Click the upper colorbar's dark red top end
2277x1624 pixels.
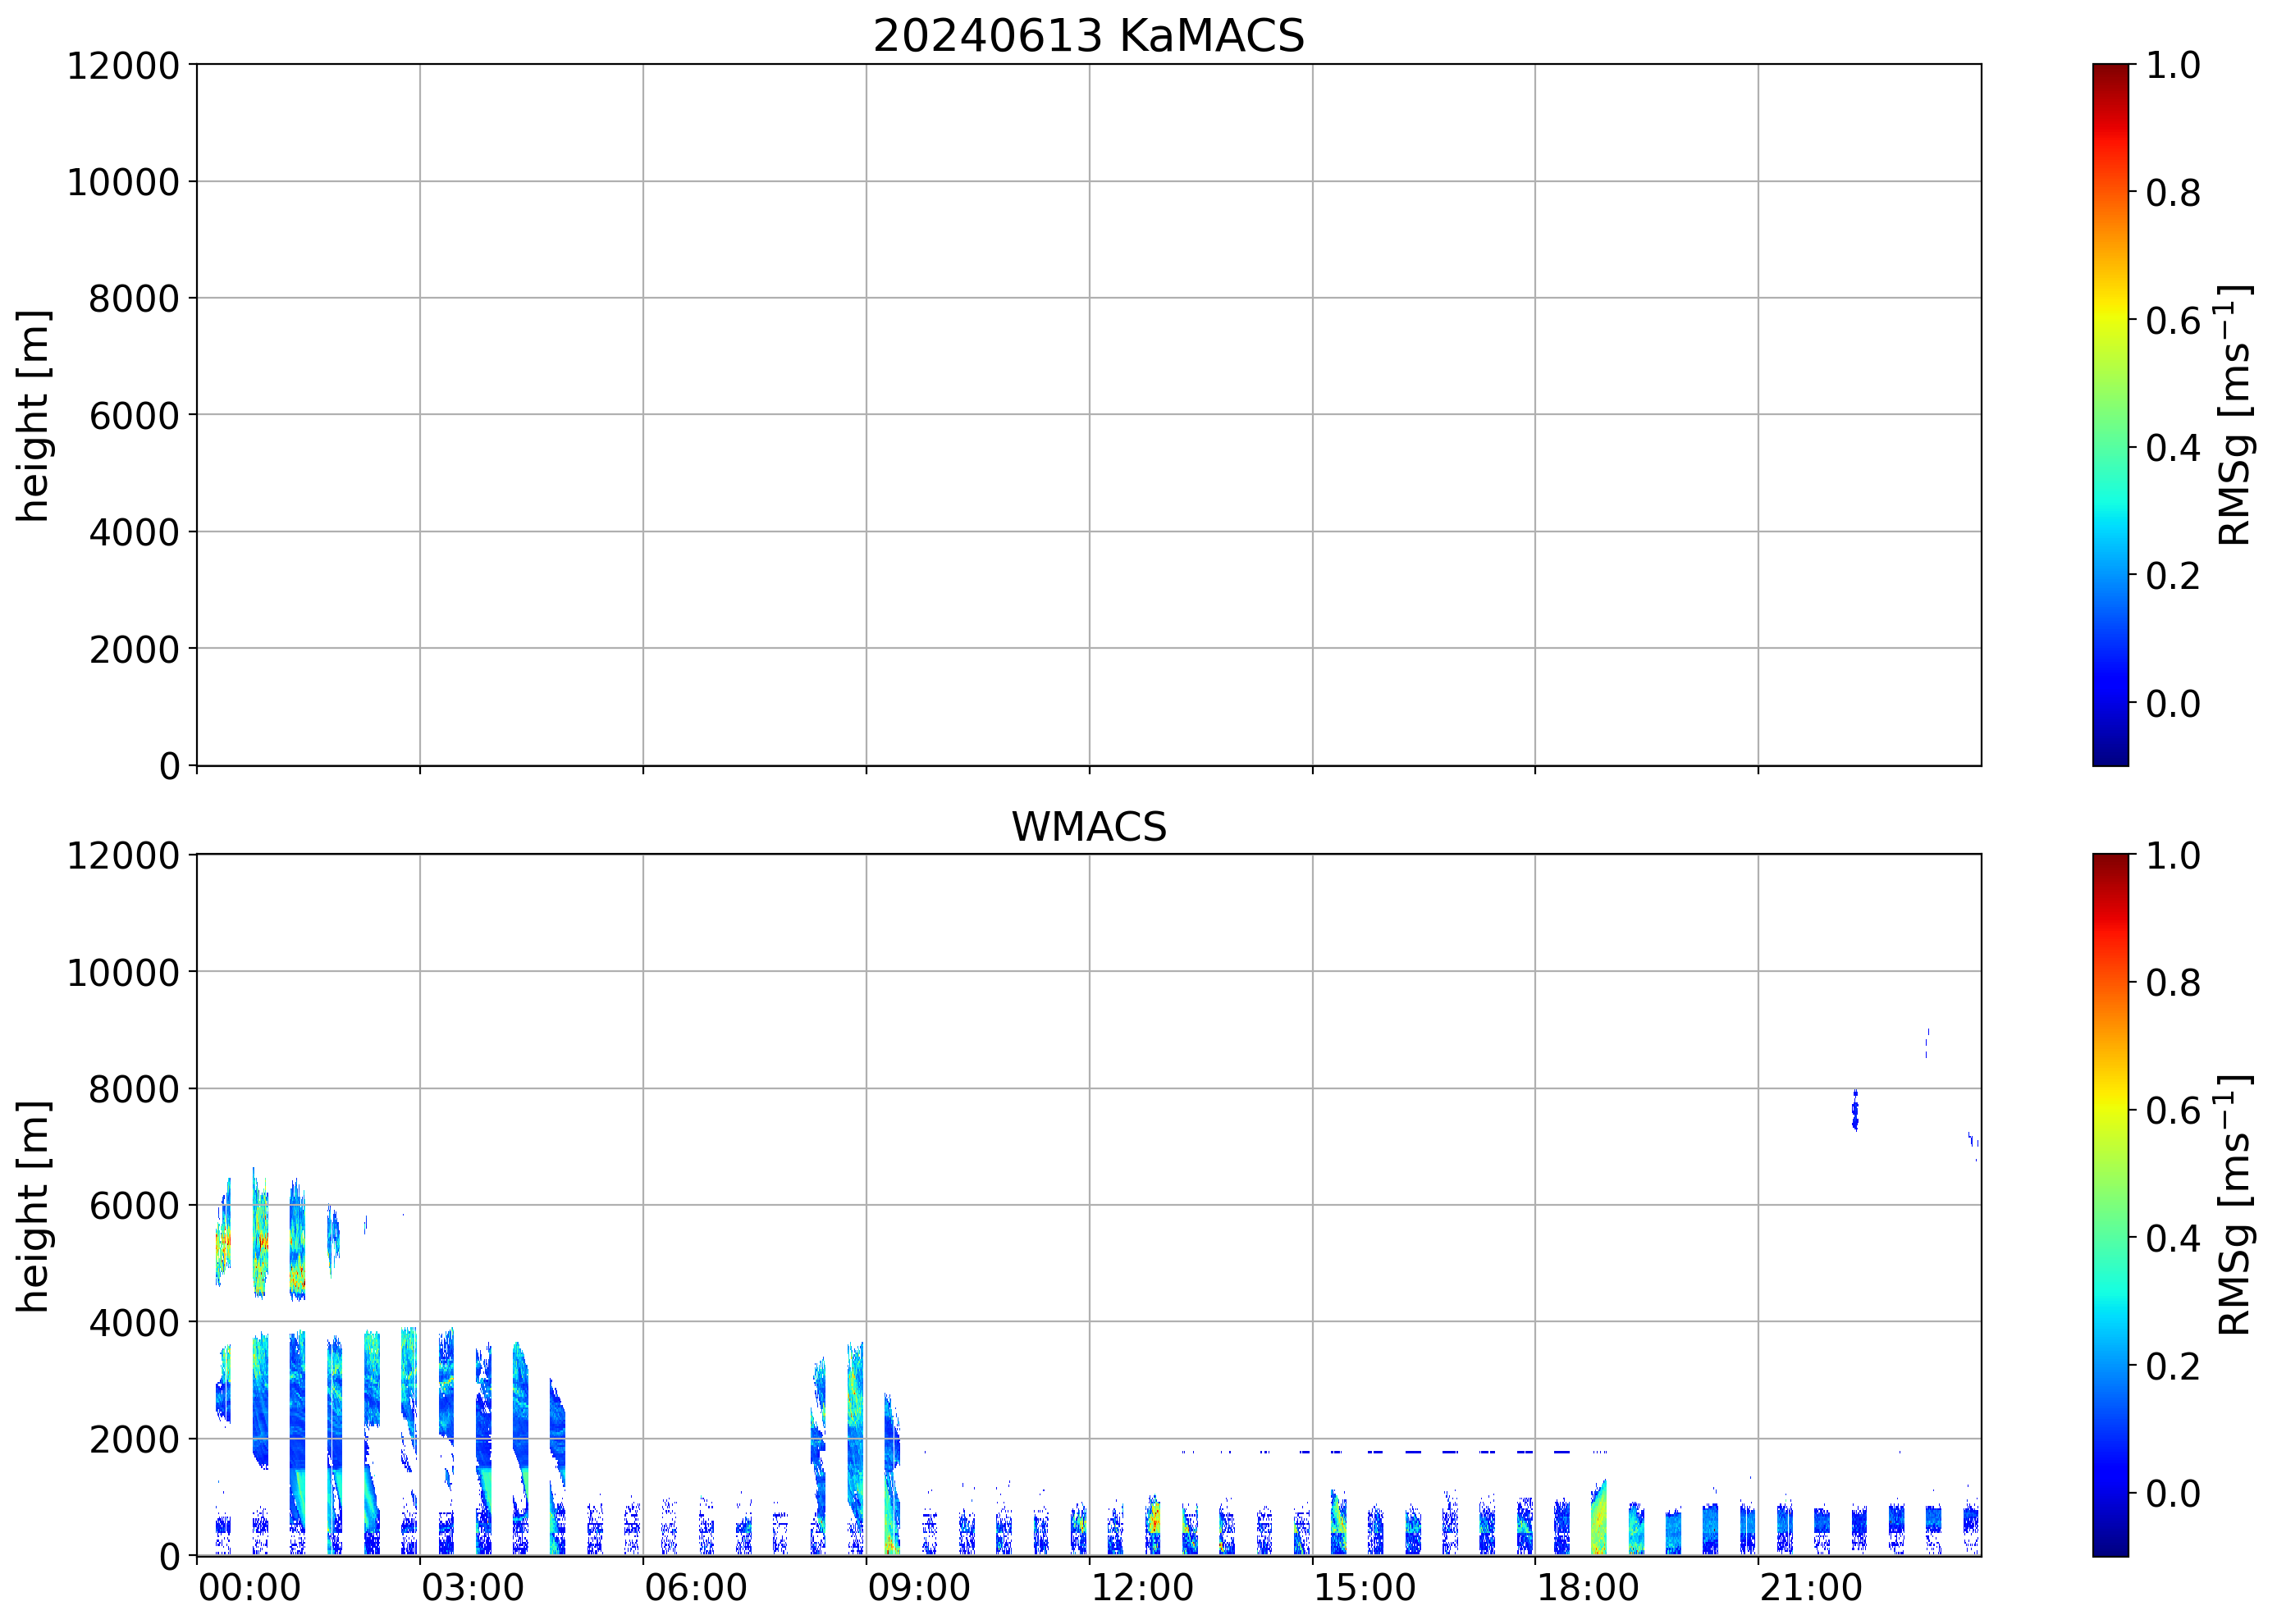2110,70
